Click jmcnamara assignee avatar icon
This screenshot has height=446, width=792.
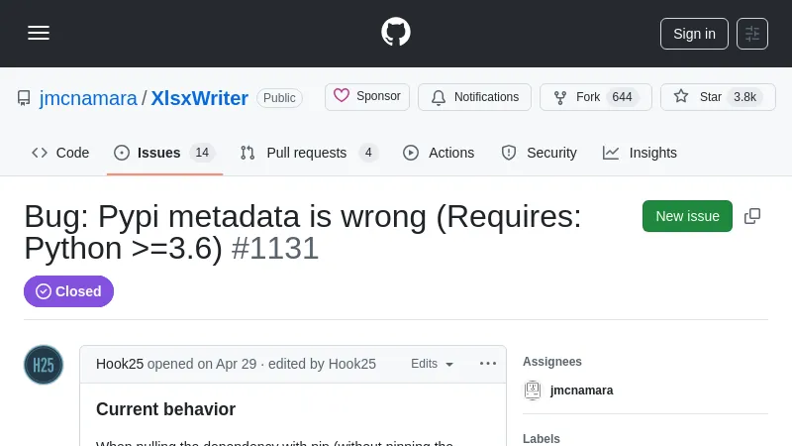pos(533,390)
